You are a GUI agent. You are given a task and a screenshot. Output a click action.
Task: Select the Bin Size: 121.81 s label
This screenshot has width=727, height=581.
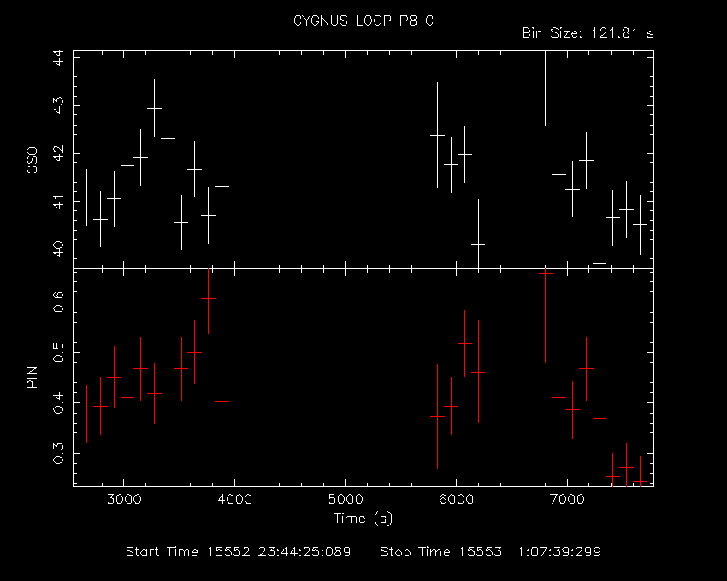pyautogui.click(x=588, y=33)
